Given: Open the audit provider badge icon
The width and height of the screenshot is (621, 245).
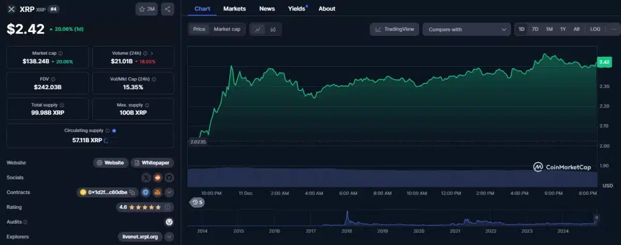Looking at the screenshot, I should point(169,222).
